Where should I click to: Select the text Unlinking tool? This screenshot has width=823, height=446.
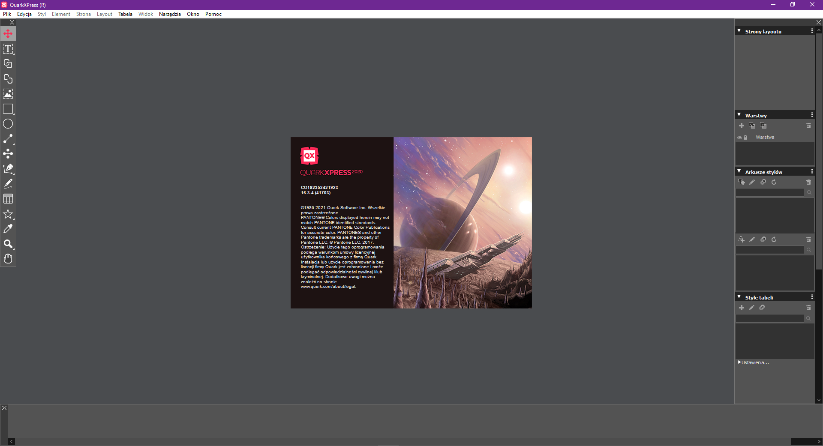8,79
